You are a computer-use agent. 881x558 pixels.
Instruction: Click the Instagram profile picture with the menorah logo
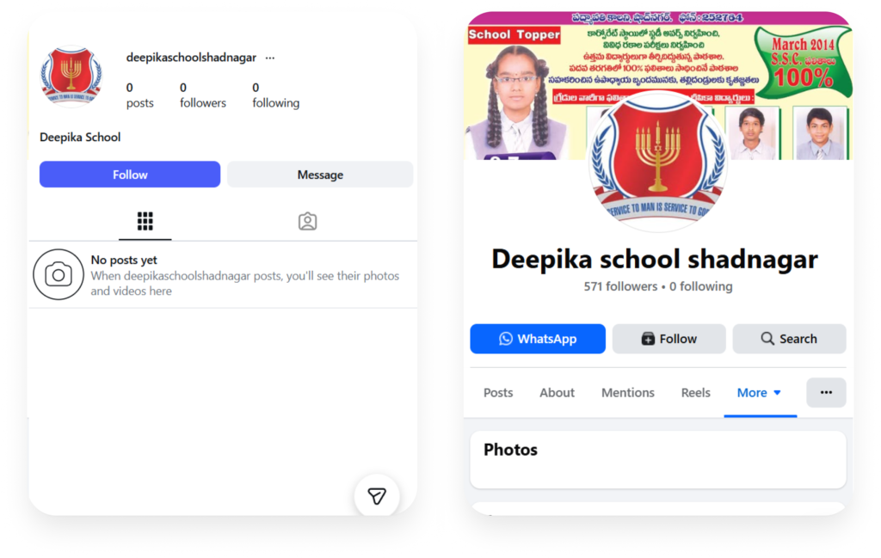pyautogui.click(x=71, y=77)
